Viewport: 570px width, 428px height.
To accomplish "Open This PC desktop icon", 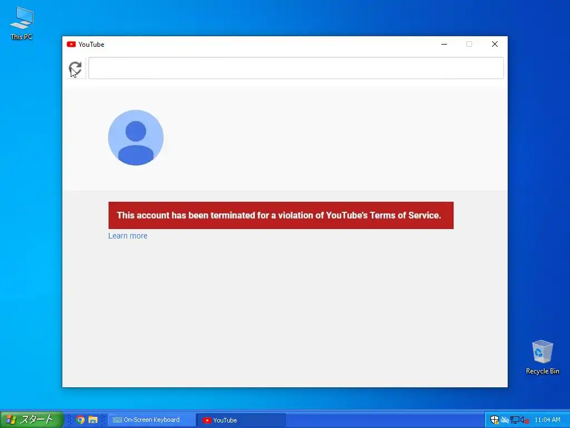I will tap(22, 23).
